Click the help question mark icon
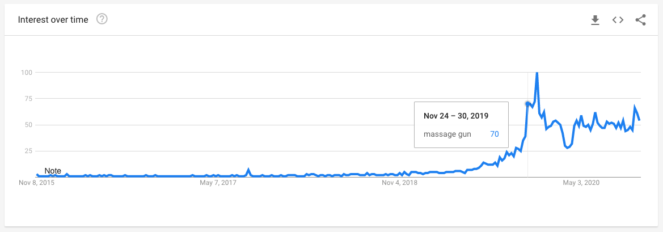 point(102,19)
